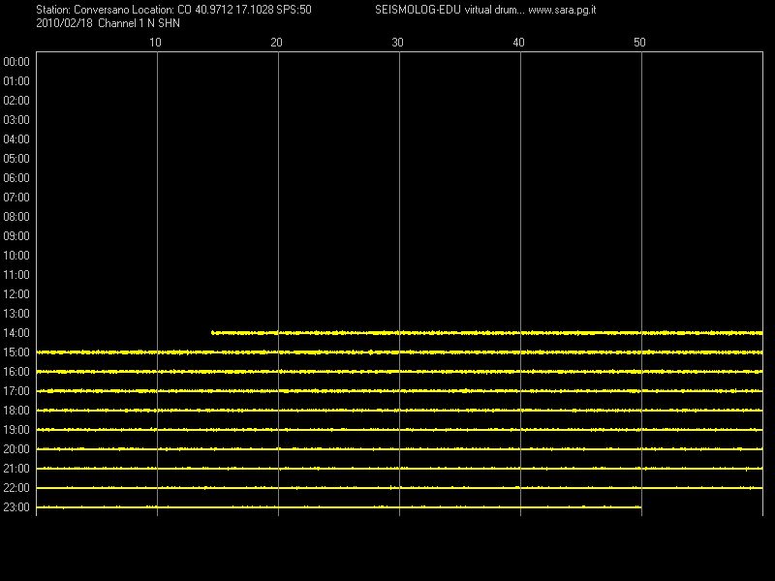Click the 50 minute axis label
This screenshot has height=581, width=775.
pyautogui.click(x=639, y=43)
